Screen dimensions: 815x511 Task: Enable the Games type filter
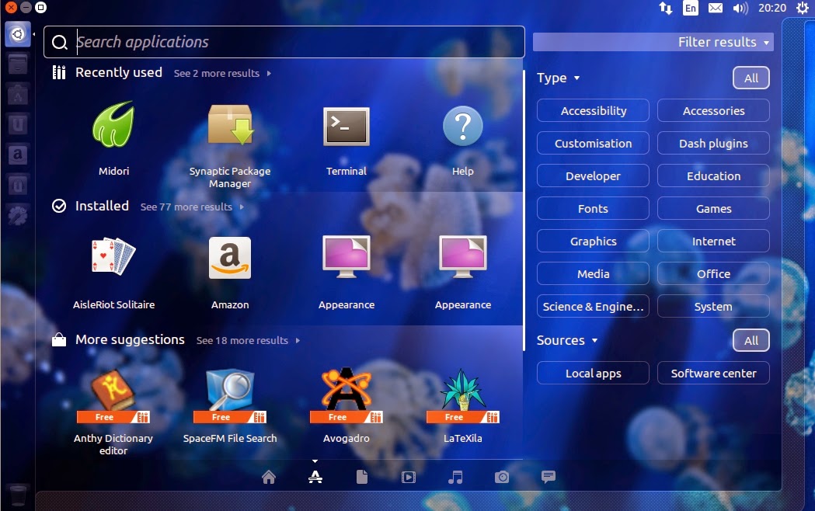click(x=712, y=208)
